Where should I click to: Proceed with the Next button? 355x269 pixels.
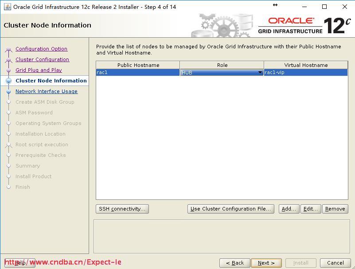point(266,263)
